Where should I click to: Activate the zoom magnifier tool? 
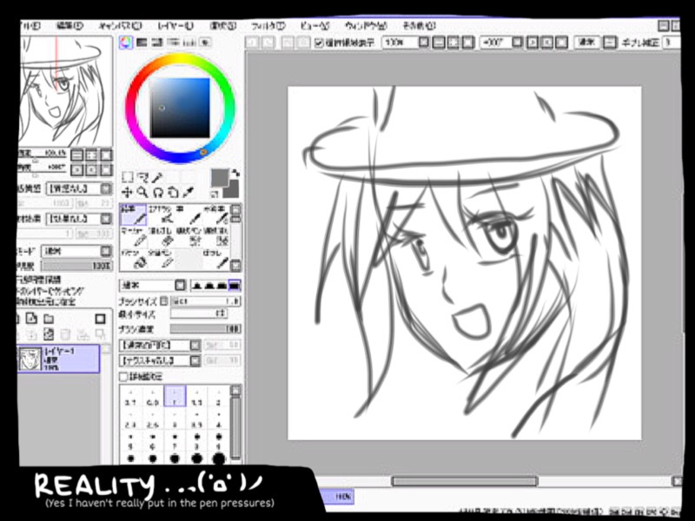pos(143,192)
